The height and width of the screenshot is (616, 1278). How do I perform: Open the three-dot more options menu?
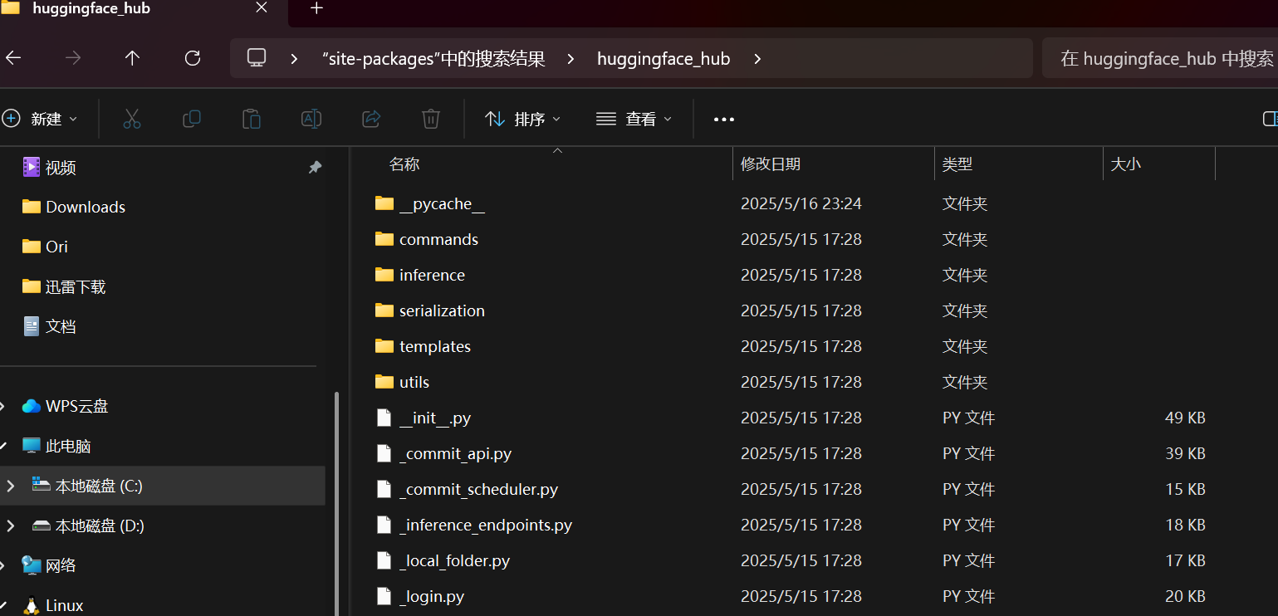[x=724, y=120]
